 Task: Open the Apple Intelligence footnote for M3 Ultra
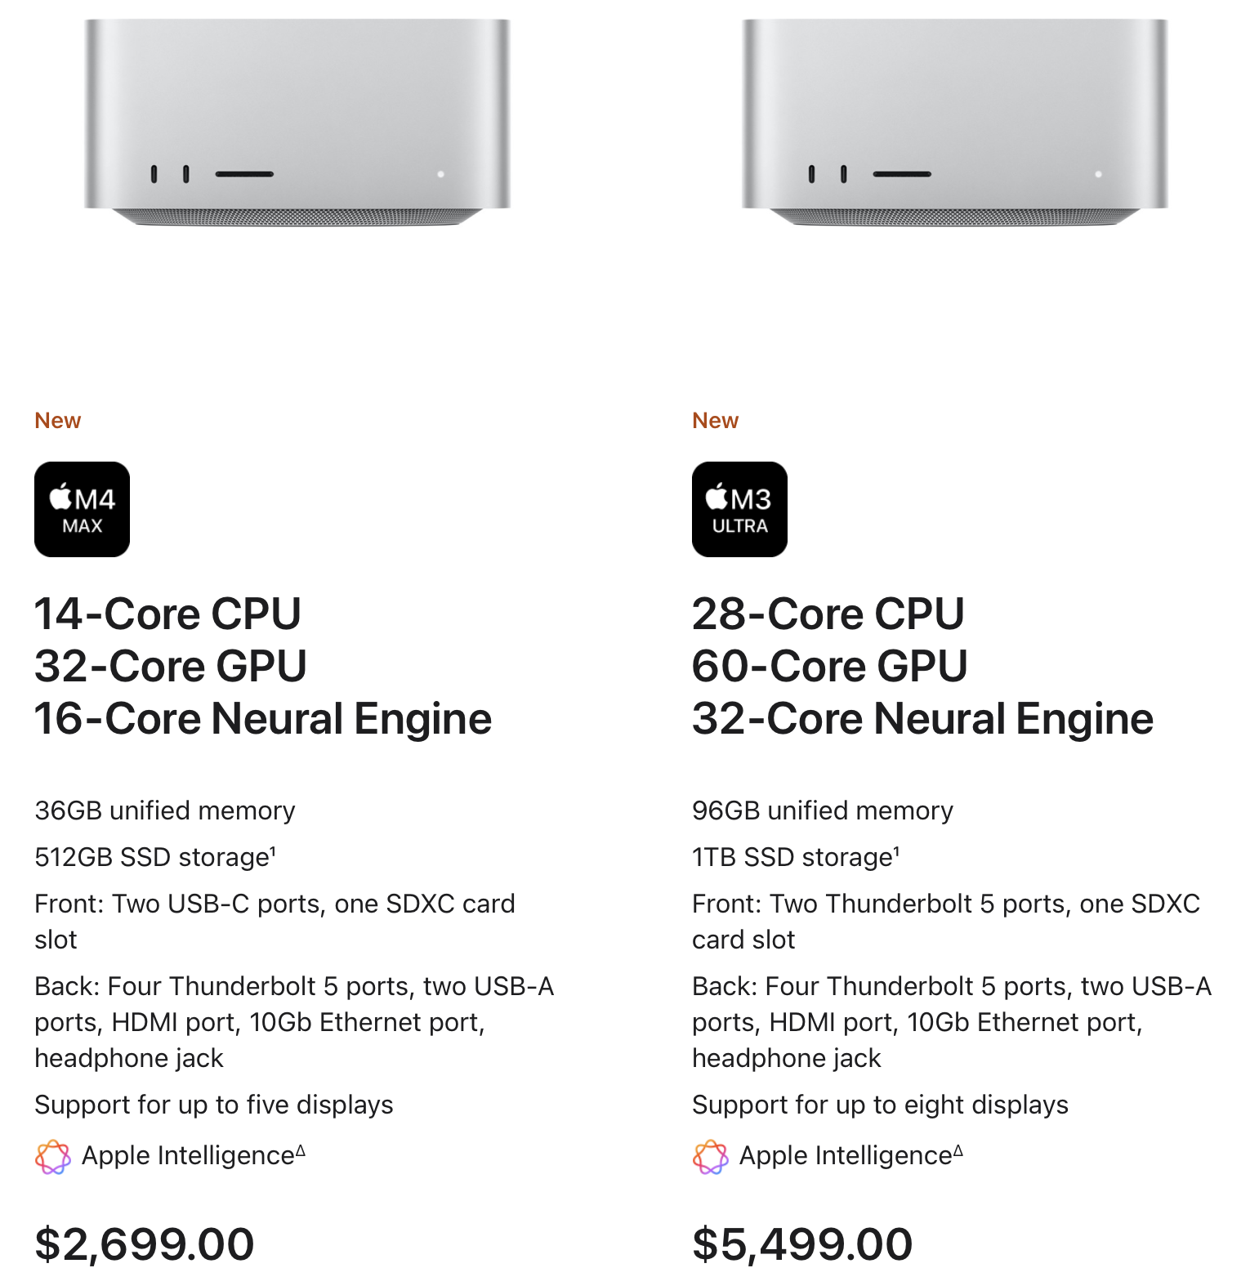tap(958, 1150)
